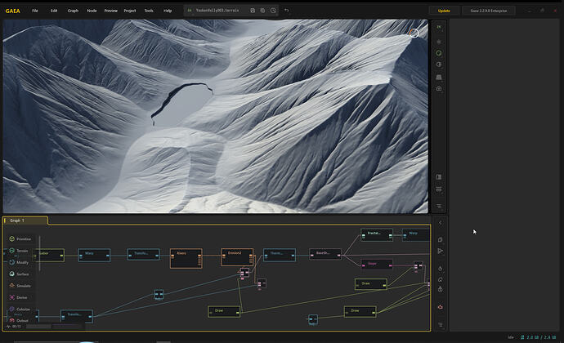Viewport: 564px width, 343px height.
Task: Click the GAEA logo
Action: (x=12, y=11)
